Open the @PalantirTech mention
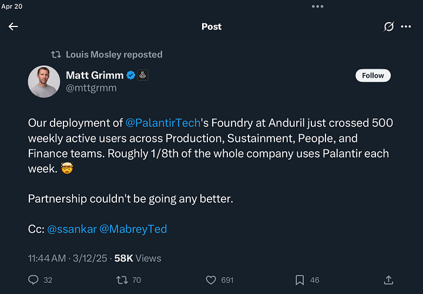423x294 pixels. [x=162, y=123]
